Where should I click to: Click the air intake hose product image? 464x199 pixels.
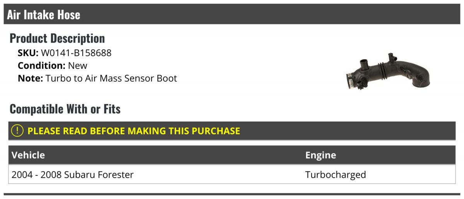point(387,72)
